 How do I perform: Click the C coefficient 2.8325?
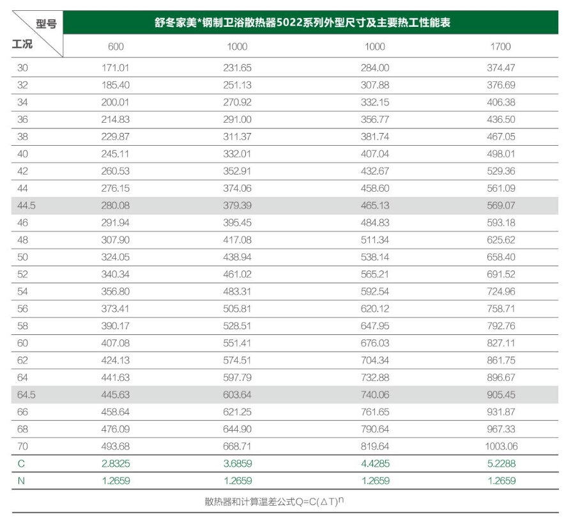(116, 463)
